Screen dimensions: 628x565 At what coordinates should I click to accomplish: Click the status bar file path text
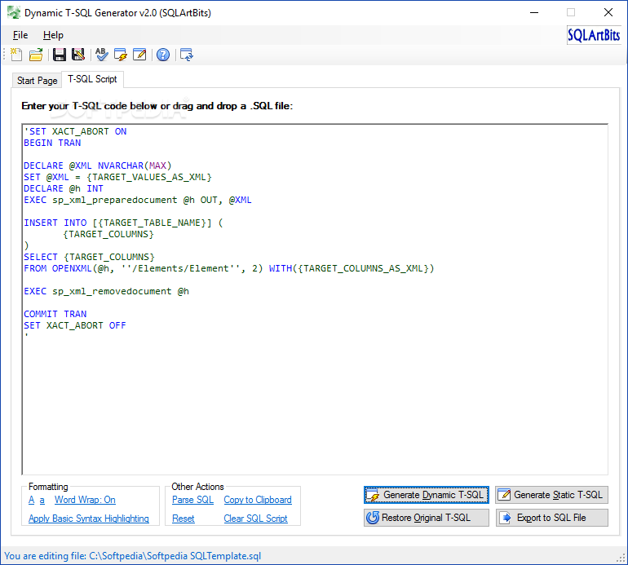tap(133, 556)
